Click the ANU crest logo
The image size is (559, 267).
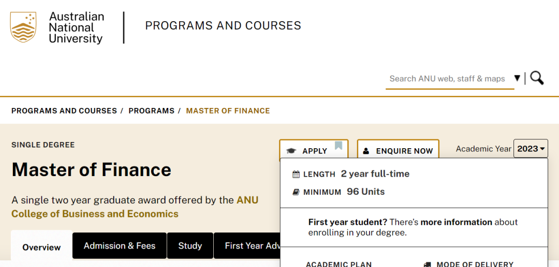[23, 27]
